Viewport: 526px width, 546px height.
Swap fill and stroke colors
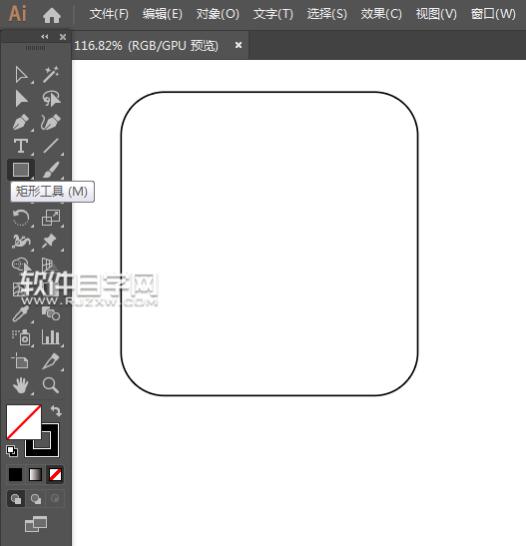point(56,411)
